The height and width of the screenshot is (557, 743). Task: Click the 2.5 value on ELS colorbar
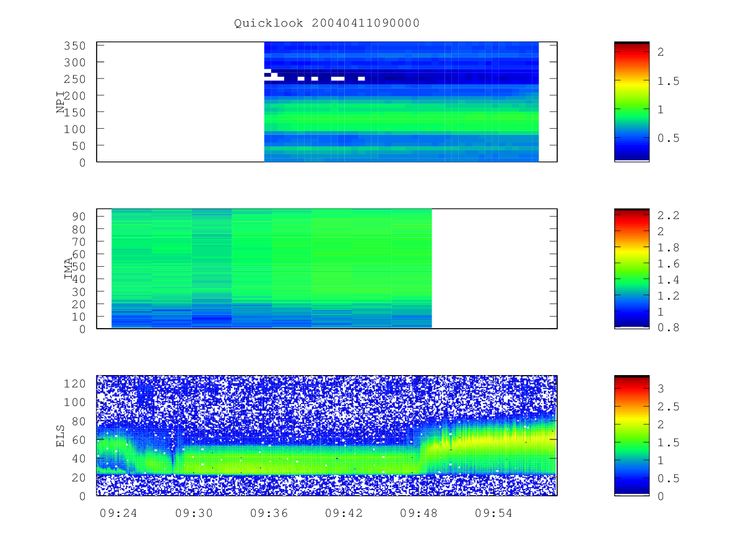[668, 407]
